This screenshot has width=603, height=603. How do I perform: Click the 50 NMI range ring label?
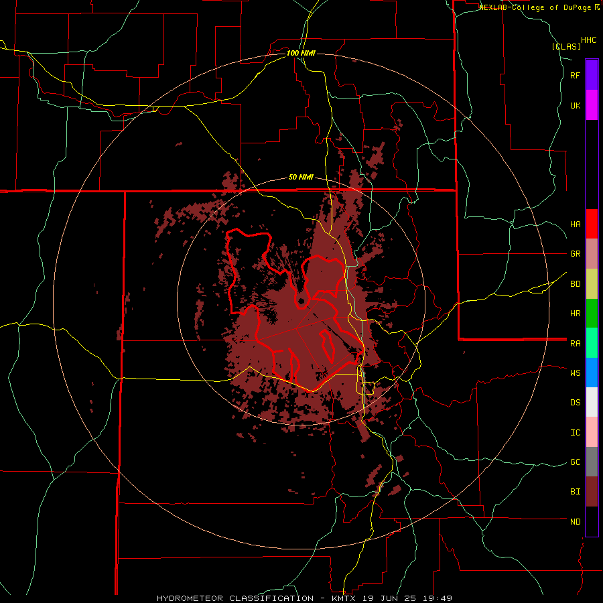(x=301, y=178)
